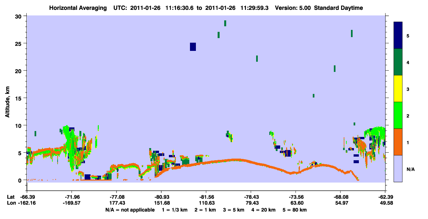The height and width of the screenshot is (219, 428).
Task: Click latitude value '-68.08'
Action: coord(340,197)
